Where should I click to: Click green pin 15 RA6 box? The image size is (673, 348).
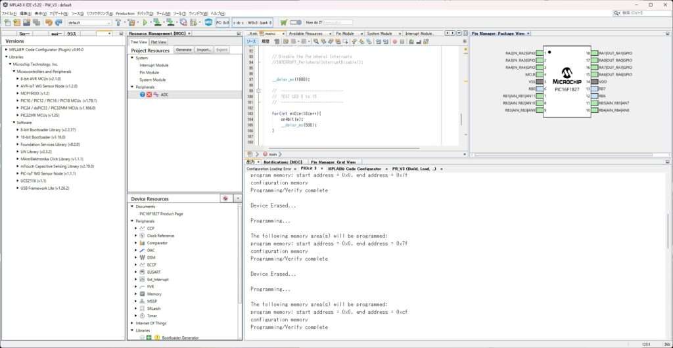(594, 75)
